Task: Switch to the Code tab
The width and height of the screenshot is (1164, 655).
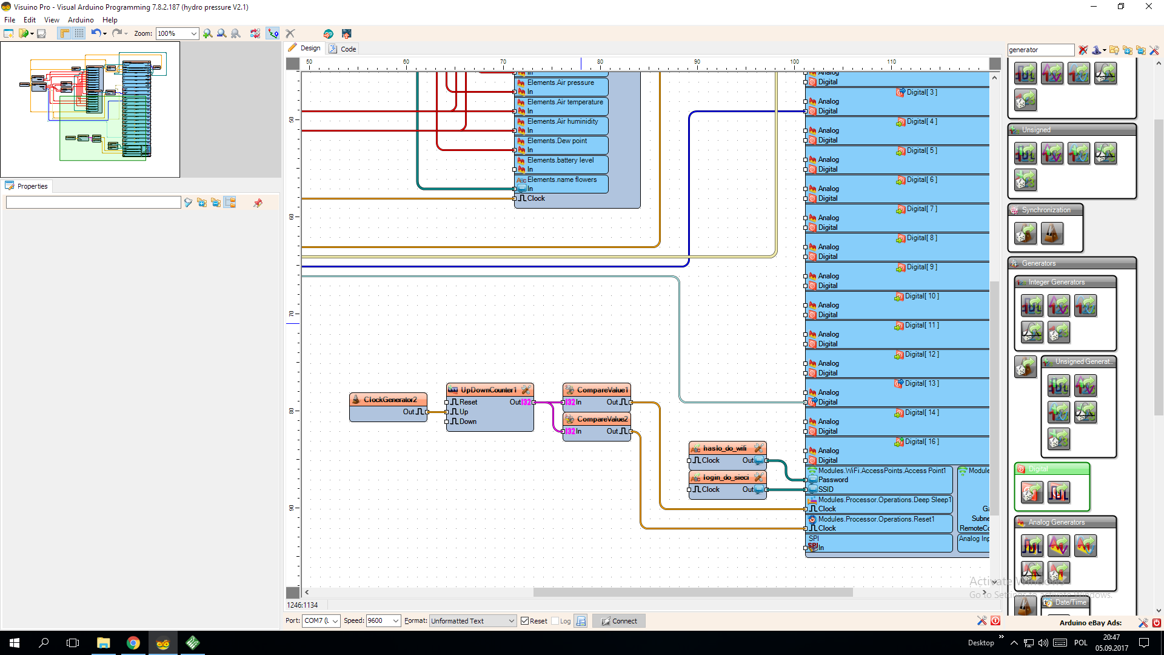Action: tap(343, 49)
